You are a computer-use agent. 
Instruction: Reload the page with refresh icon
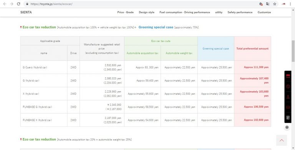click(18, 4)
